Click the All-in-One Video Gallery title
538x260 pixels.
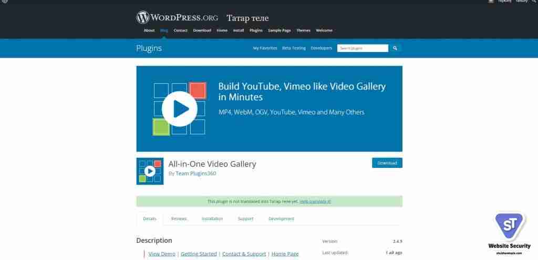pos(212,164)
